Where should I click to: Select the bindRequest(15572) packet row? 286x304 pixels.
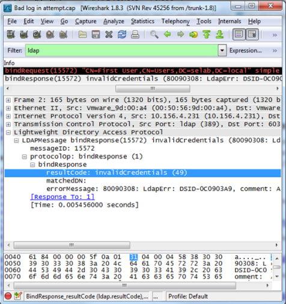pyautogui.click(x=142, y=71)
